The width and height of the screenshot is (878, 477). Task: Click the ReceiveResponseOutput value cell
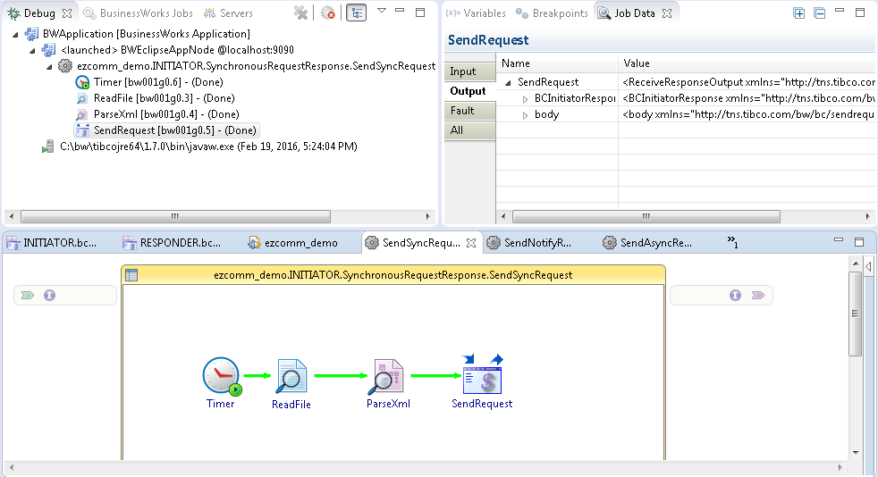point(747,82)
